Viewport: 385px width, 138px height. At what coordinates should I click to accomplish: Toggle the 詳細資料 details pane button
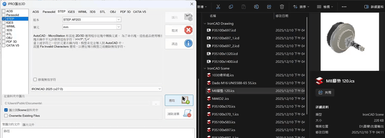[373, 6]
